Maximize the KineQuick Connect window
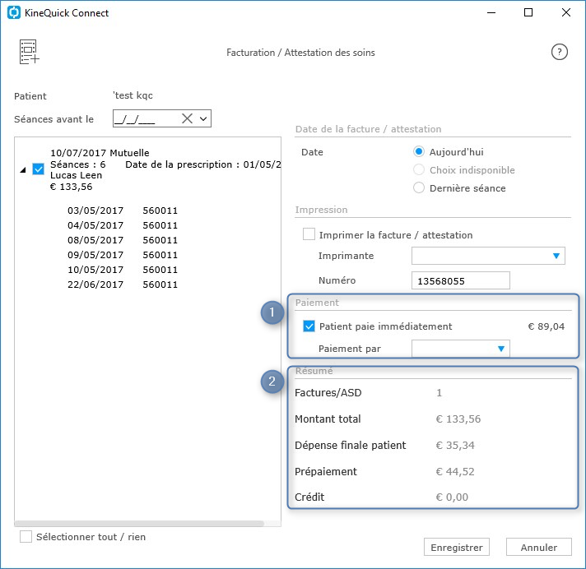 (528, 12)
